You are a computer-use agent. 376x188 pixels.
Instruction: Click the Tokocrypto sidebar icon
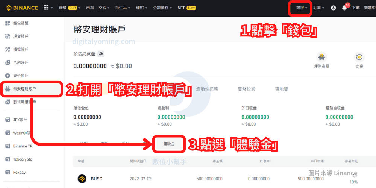point(8,159)
